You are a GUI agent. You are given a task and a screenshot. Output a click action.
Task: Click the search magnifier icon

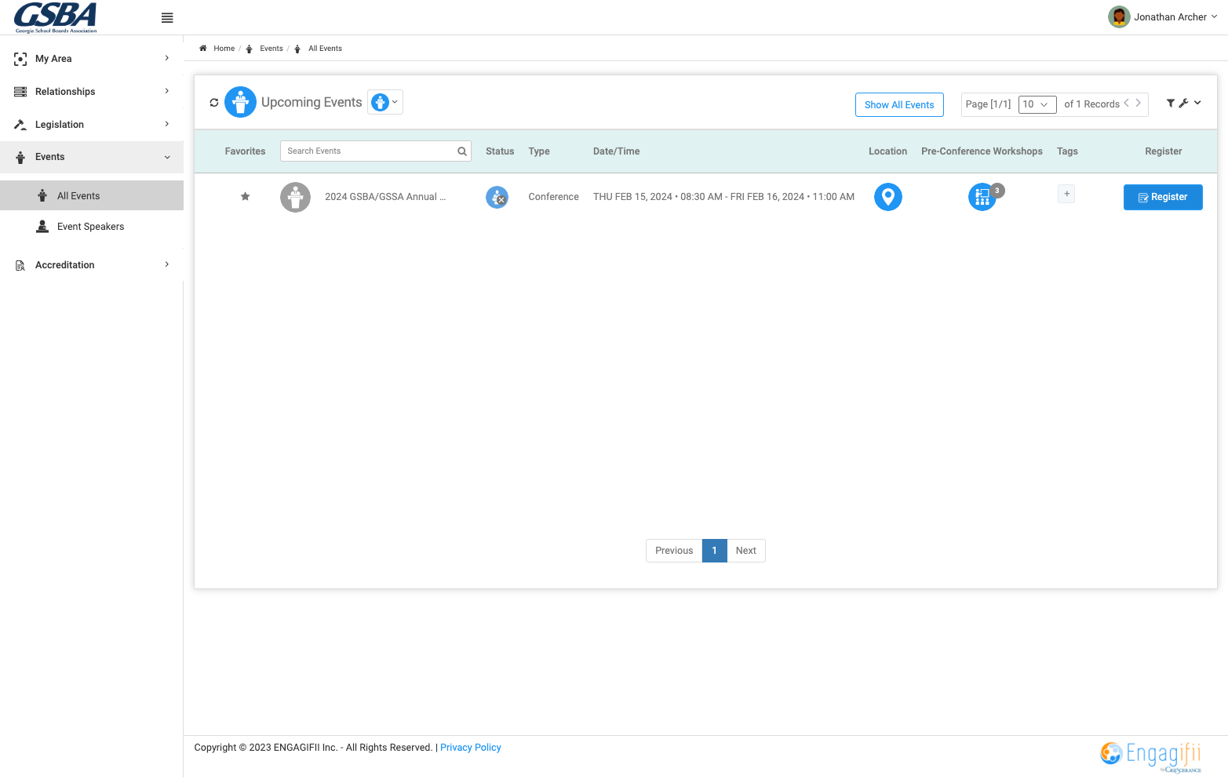tap(462, 151)
